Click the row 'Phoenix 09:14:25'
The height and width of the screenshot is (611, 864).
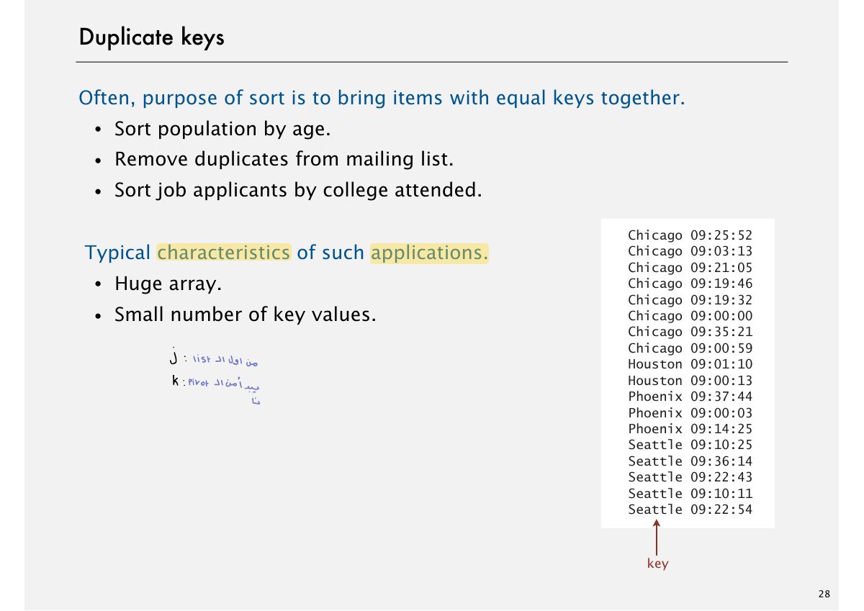pos(690,429)
